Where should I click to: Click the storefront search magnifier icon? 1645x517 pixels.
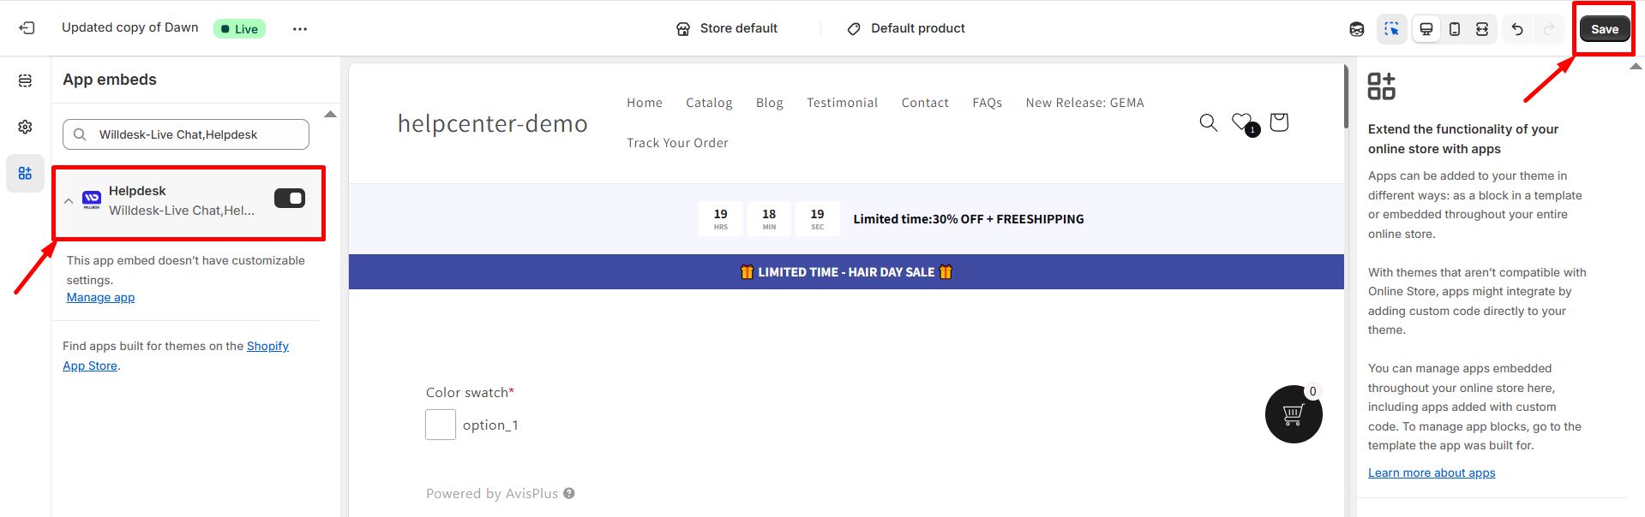(x=1208, y=122)
